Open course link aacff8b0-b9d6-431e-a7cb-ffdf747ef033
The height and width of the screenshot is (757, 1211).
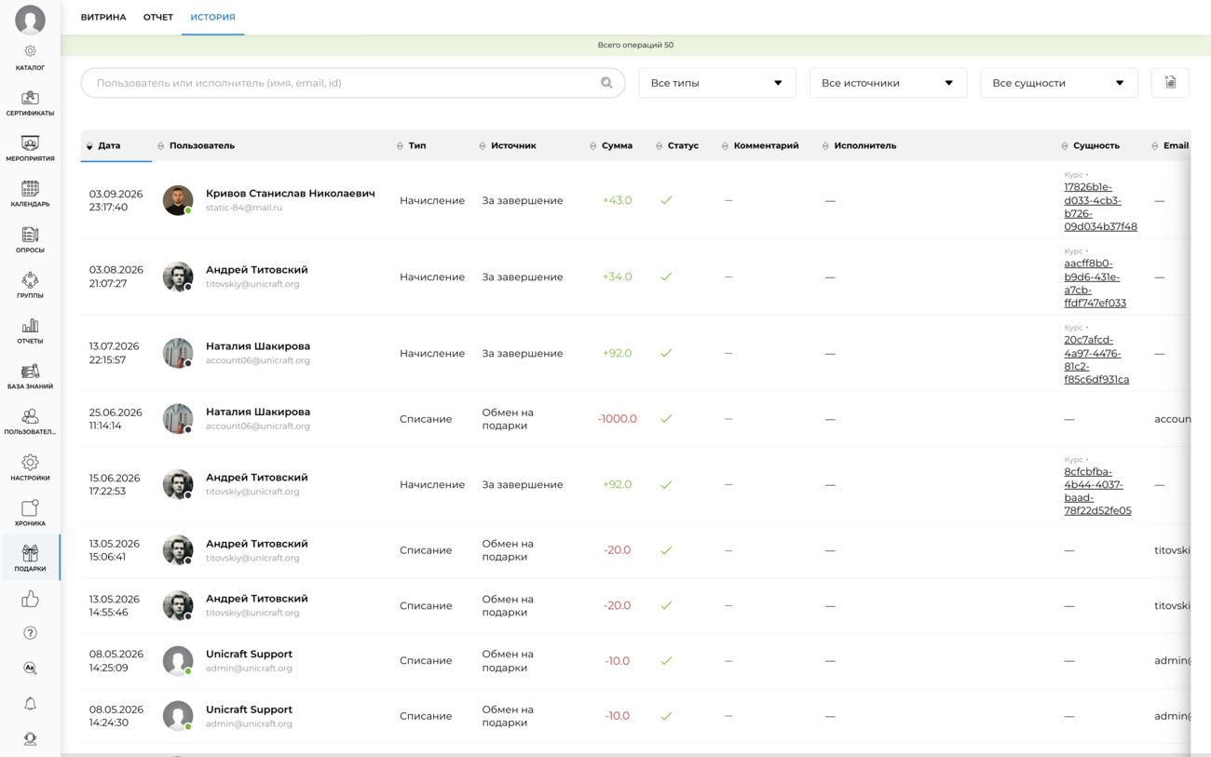[x=1095, y=283]
